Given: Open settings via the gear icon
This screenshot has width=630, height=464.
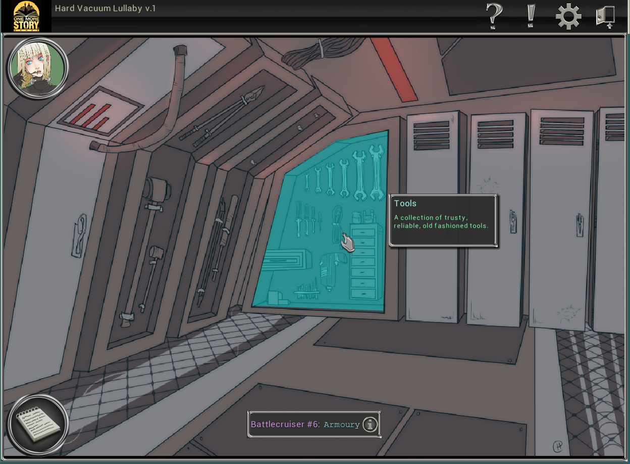Looking at the screenshot, I should (568, 16).
